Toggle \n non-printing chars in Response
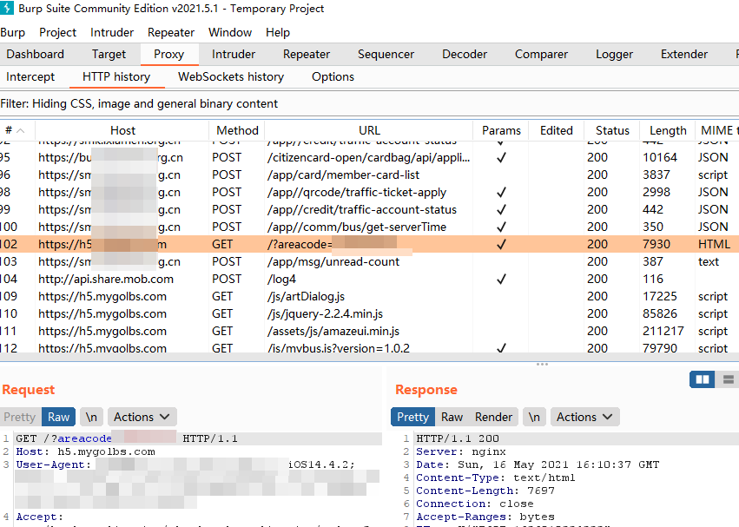Screen dimensions: 739x527 pyautogui.click(x=534, y=417)
